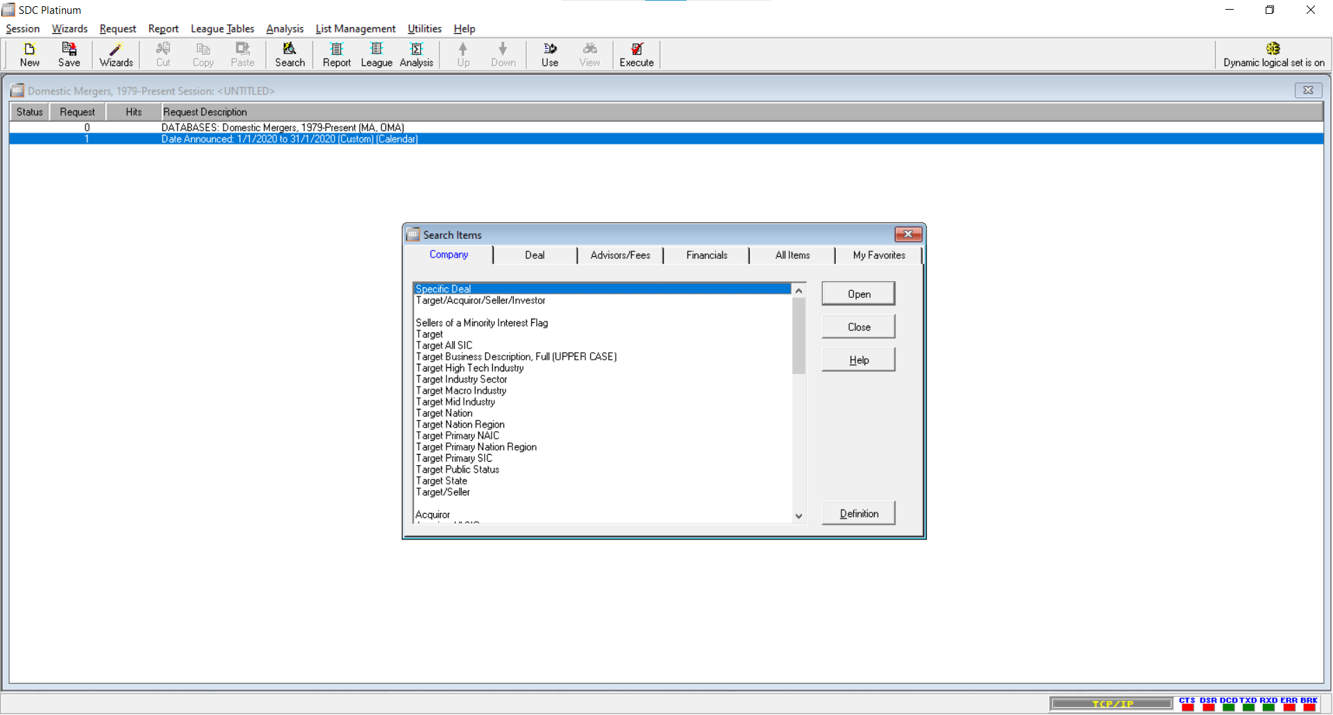Close the Search Items dialog with X
This screenshot has height=715, width=1333.
pyautogui.click(x=907, y=235)
